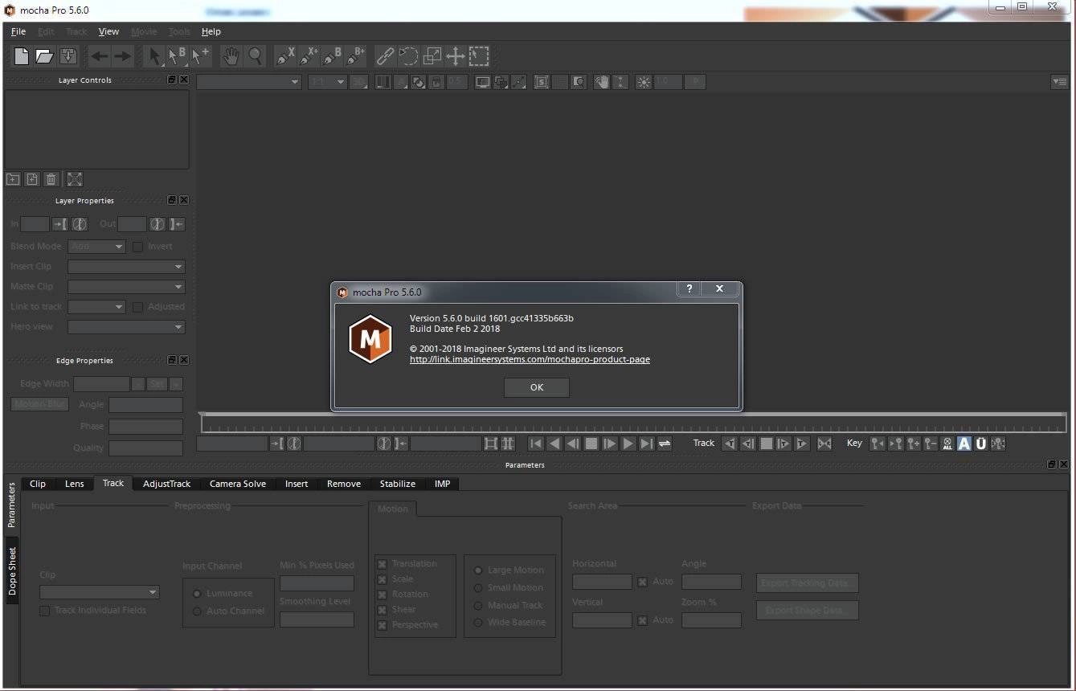Select the Pan hand tool
1076x691 pixels.
(231, 56)
